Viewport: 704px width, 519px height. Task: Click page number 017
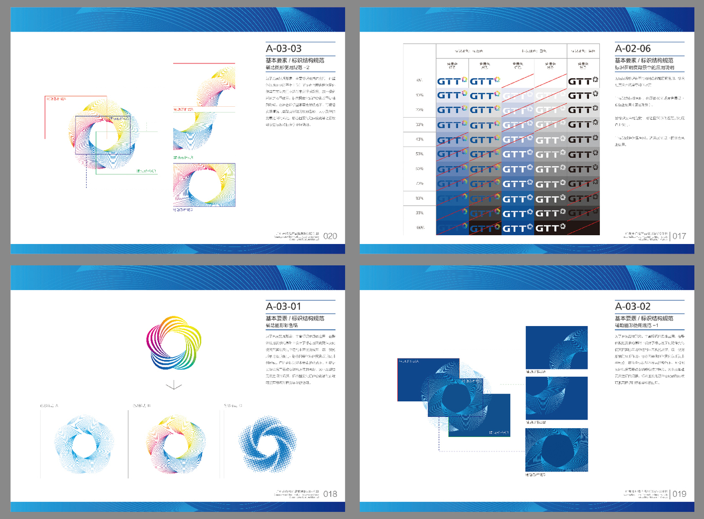[x=679, y=236]
